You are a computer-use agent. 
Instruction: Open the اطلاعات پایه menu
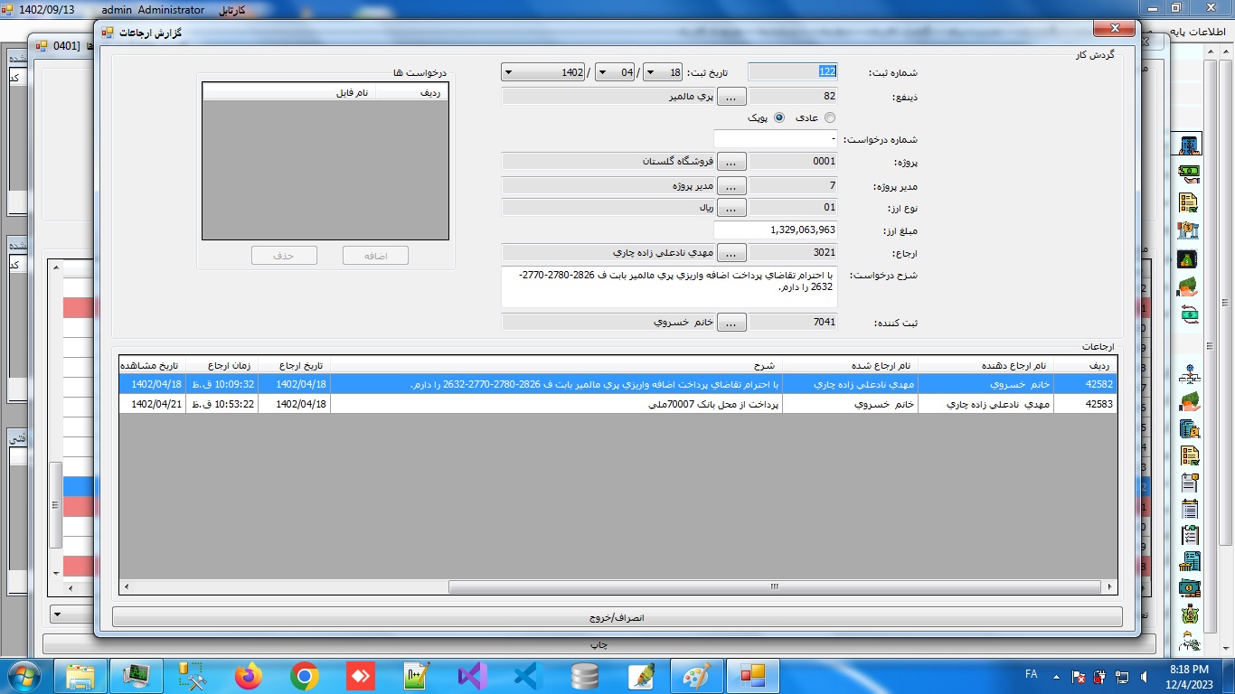[x=1202, y=32]
